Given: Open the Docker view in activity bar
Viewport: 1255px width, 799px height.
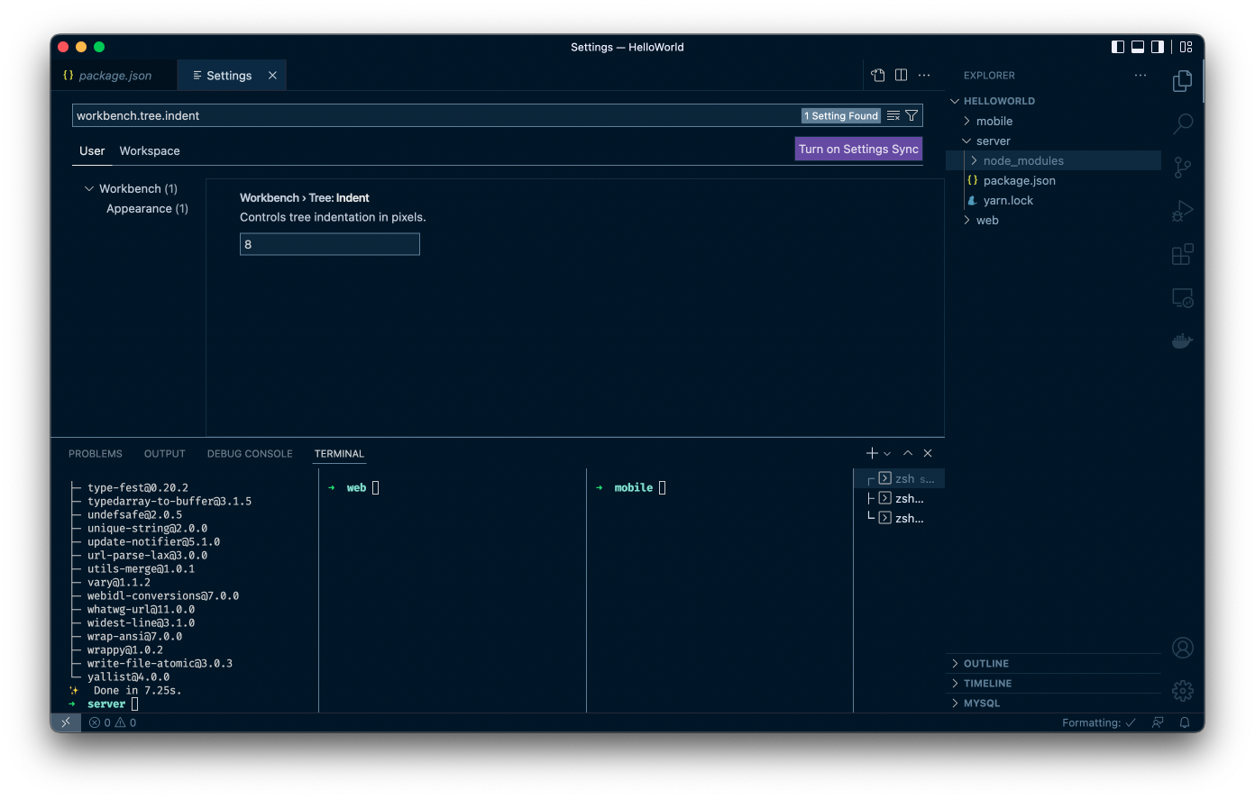Looking at the screenshot, I should click(1182, 341).
